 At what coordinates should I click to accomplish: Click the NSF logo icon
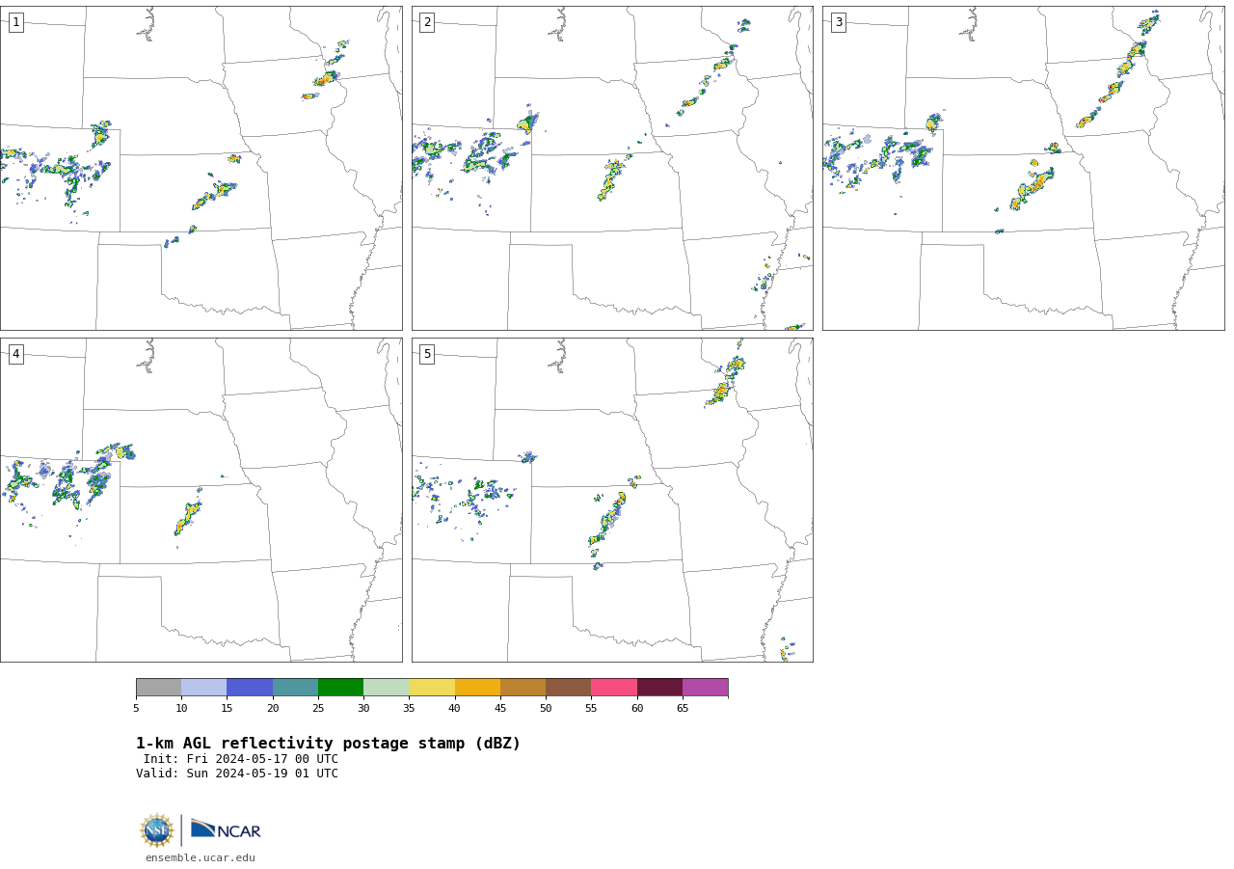tap(157, 830)
